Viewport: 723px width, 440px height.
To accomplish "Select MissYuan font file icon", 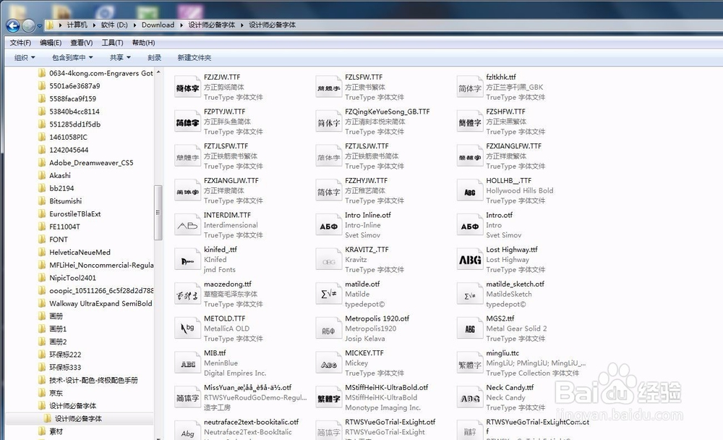I will pos(187,398).
